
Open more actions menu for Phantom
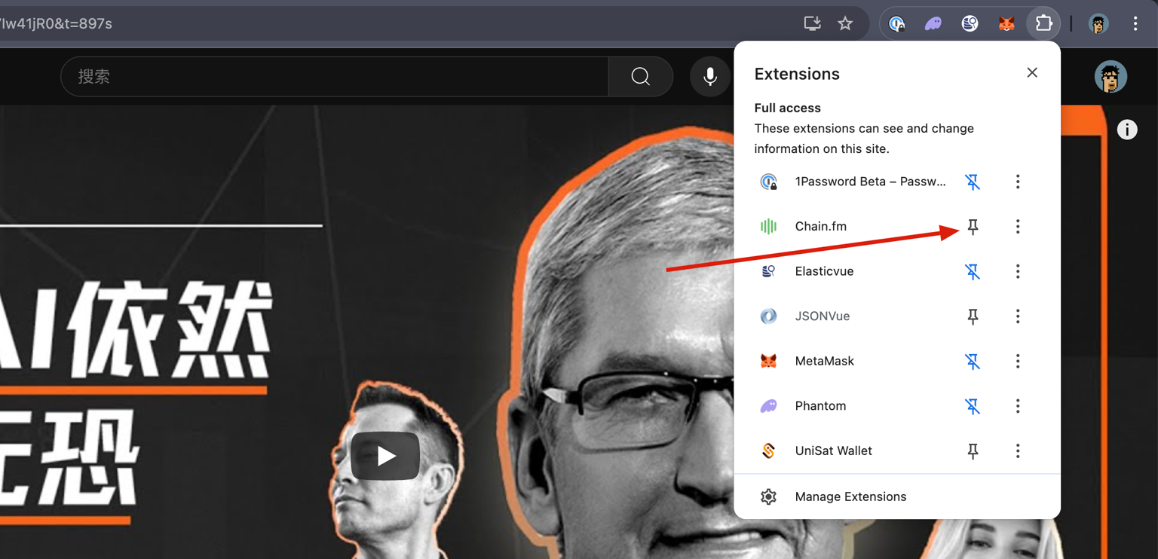click(x=1017, y=406)
